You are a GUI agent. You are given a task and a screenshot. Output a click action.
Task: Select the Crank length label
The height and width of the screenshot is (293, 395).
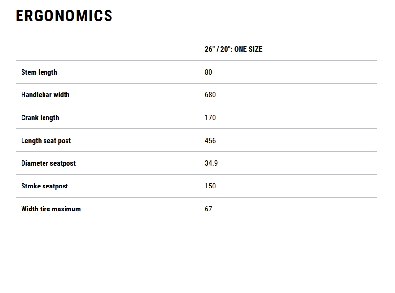40,118
